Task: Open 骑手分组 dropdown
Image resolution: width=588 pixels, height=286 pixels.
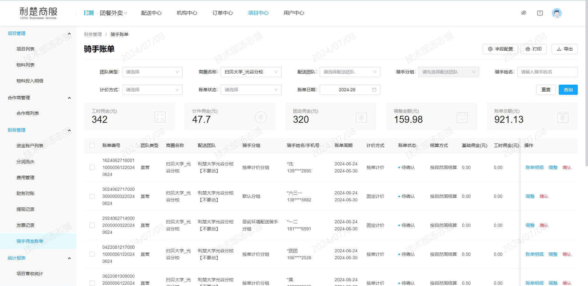Action: pyautogui.click(x=449, y=72)
